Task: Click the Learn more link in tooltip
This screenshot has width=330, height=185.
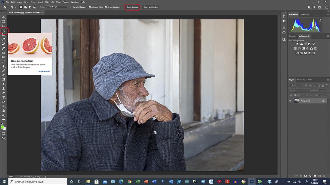Action: tap(43, 72)
